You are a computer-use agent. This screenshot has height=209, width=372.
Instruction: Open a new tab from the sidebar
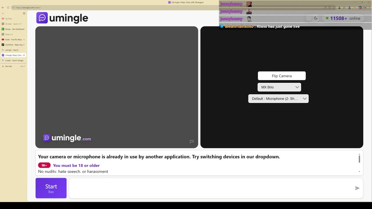13,66
